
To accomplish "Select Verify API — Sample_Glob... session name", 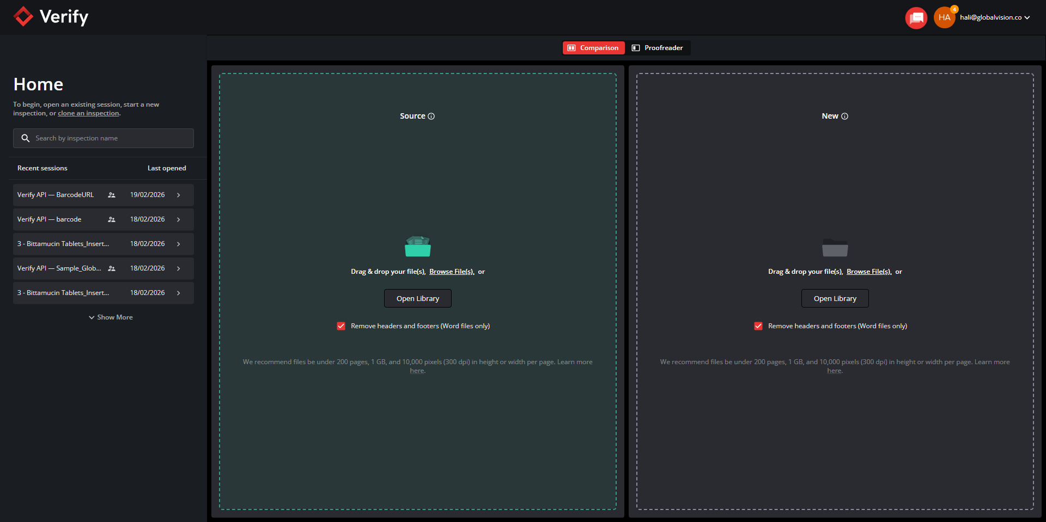I will pyautogui.click(x=59, y=268).
